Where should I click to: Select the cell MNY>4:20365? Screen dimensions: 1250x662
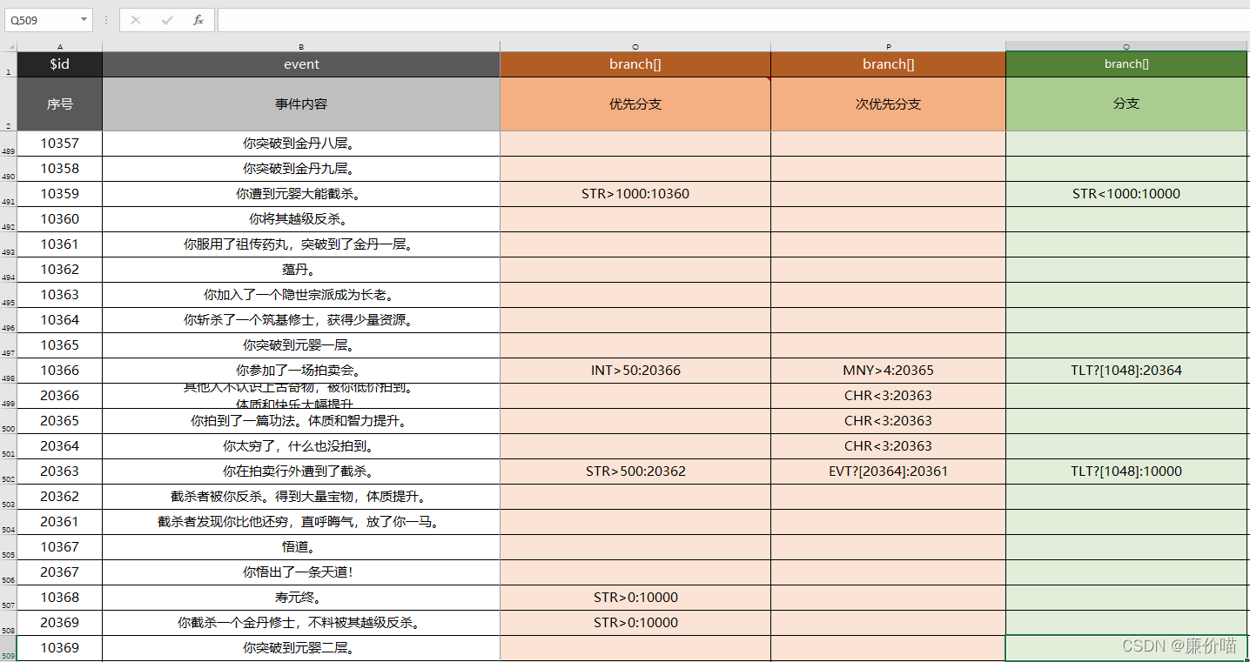pos(889,371)
